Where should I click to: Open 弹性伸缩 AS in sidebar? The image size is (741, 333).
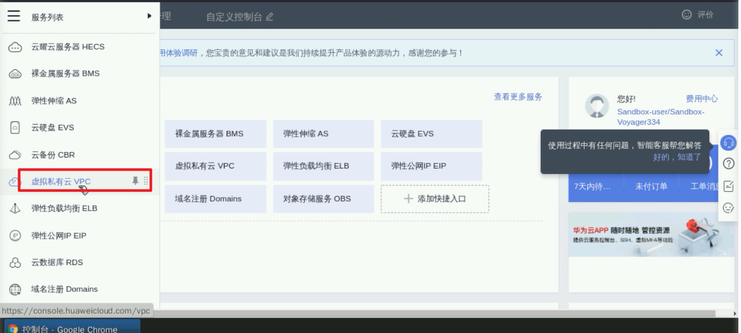54,101
